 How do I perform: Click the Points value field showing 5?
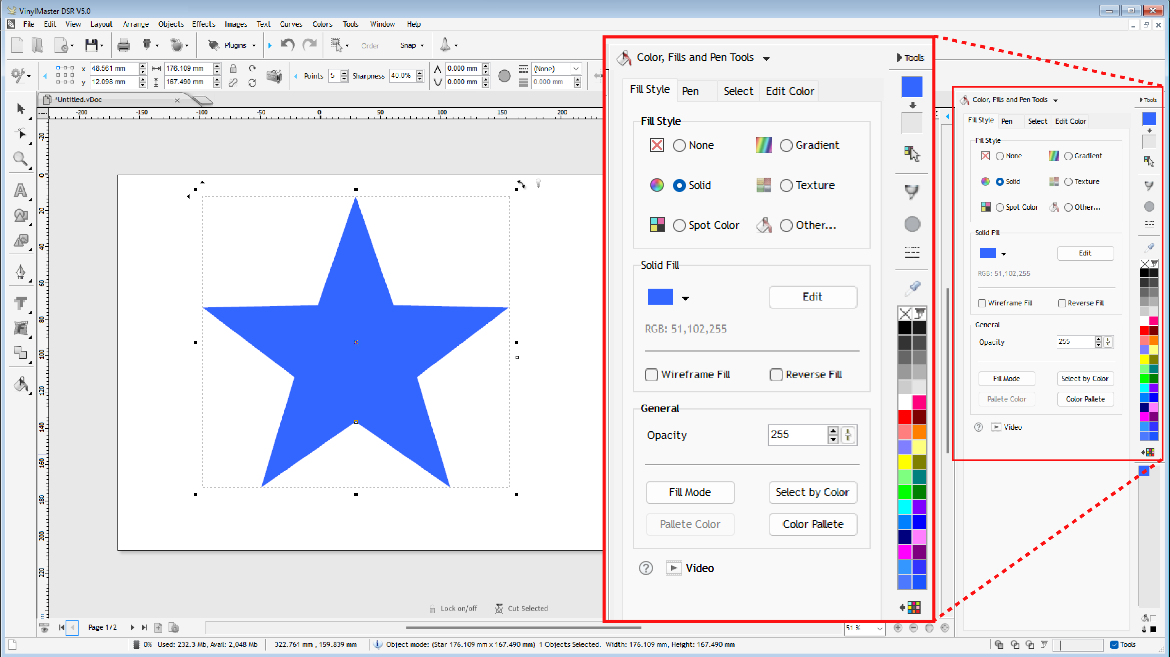pos(334,76)
